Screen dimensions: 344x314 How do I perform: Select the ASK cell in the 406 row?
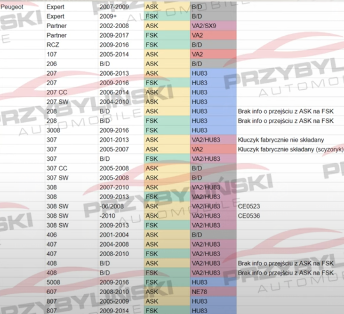point(167,235)
